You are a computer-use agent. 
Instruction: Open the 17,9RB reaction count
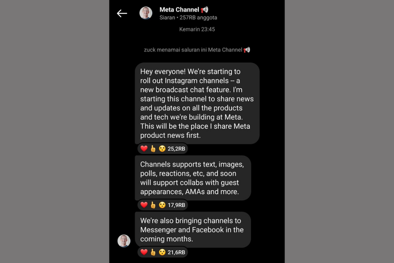tap(176, 205)
